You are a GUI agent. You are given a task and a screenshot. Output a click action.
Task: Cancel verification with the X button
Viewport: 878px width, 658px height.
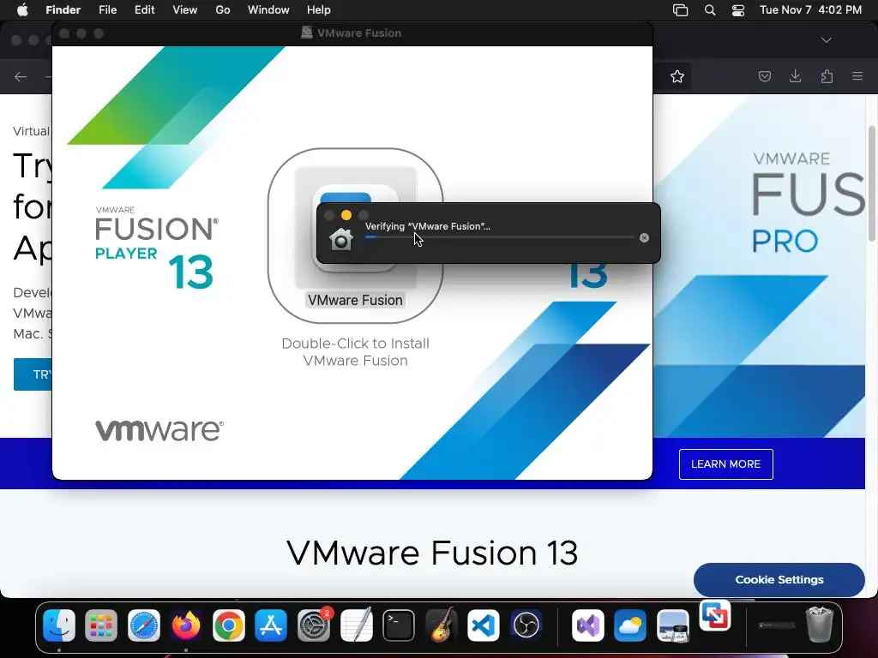click(x=644, y=238)
